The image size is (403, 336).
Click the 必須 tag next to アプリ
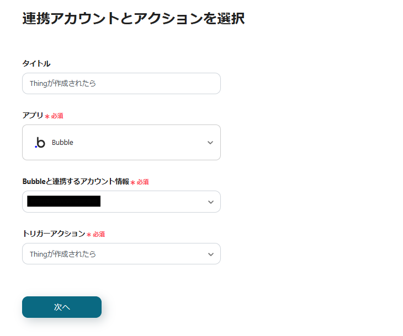[57, 116]
